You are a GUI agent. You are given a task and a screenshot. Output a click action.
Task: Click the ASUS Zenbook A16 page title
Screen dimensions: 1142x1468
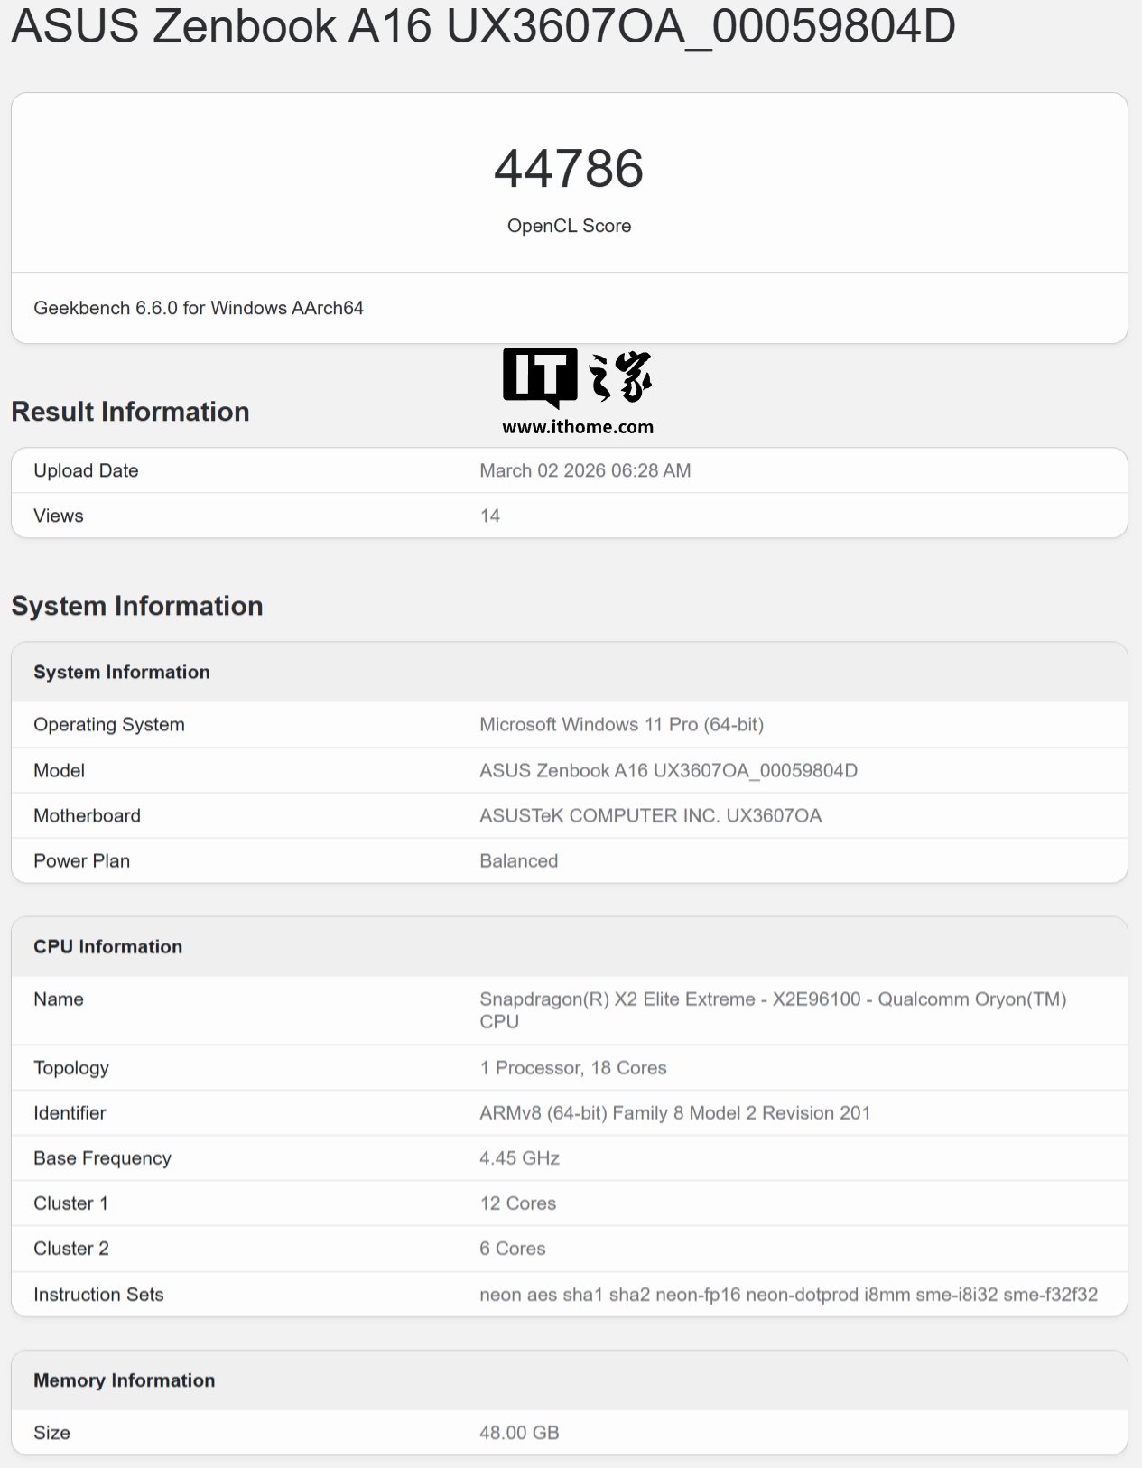(483, 25)
